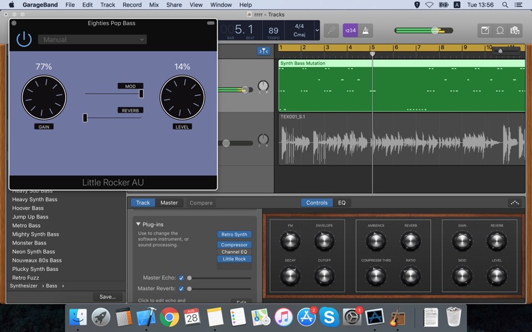The image size is (532, 332).
Task: Click the LEVEL knob in smart controls
Action: point(497,276)
